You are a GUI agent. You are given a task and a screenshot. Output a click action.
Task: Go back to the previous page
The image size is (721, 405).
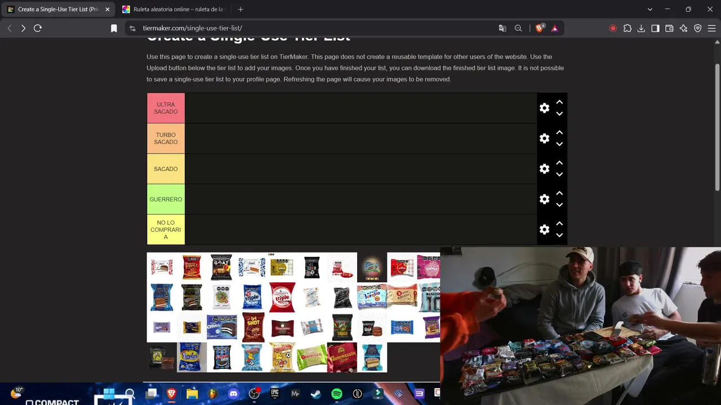(10, 28)
